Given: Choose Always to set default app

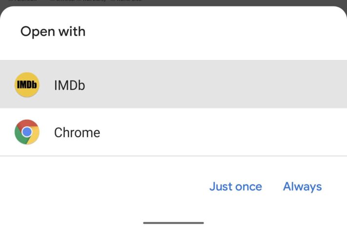Looking at the screenshot, I should 302,187.
